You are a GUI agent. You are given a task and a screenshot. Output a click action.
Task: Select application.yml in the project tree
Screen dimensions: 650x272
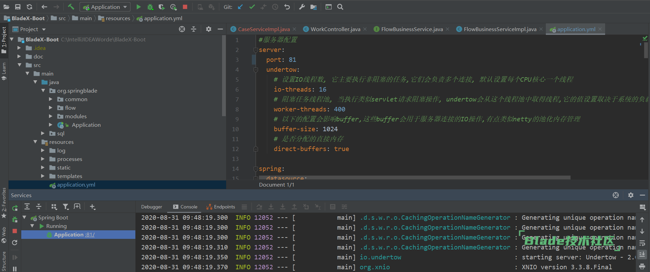pos(76,185)
